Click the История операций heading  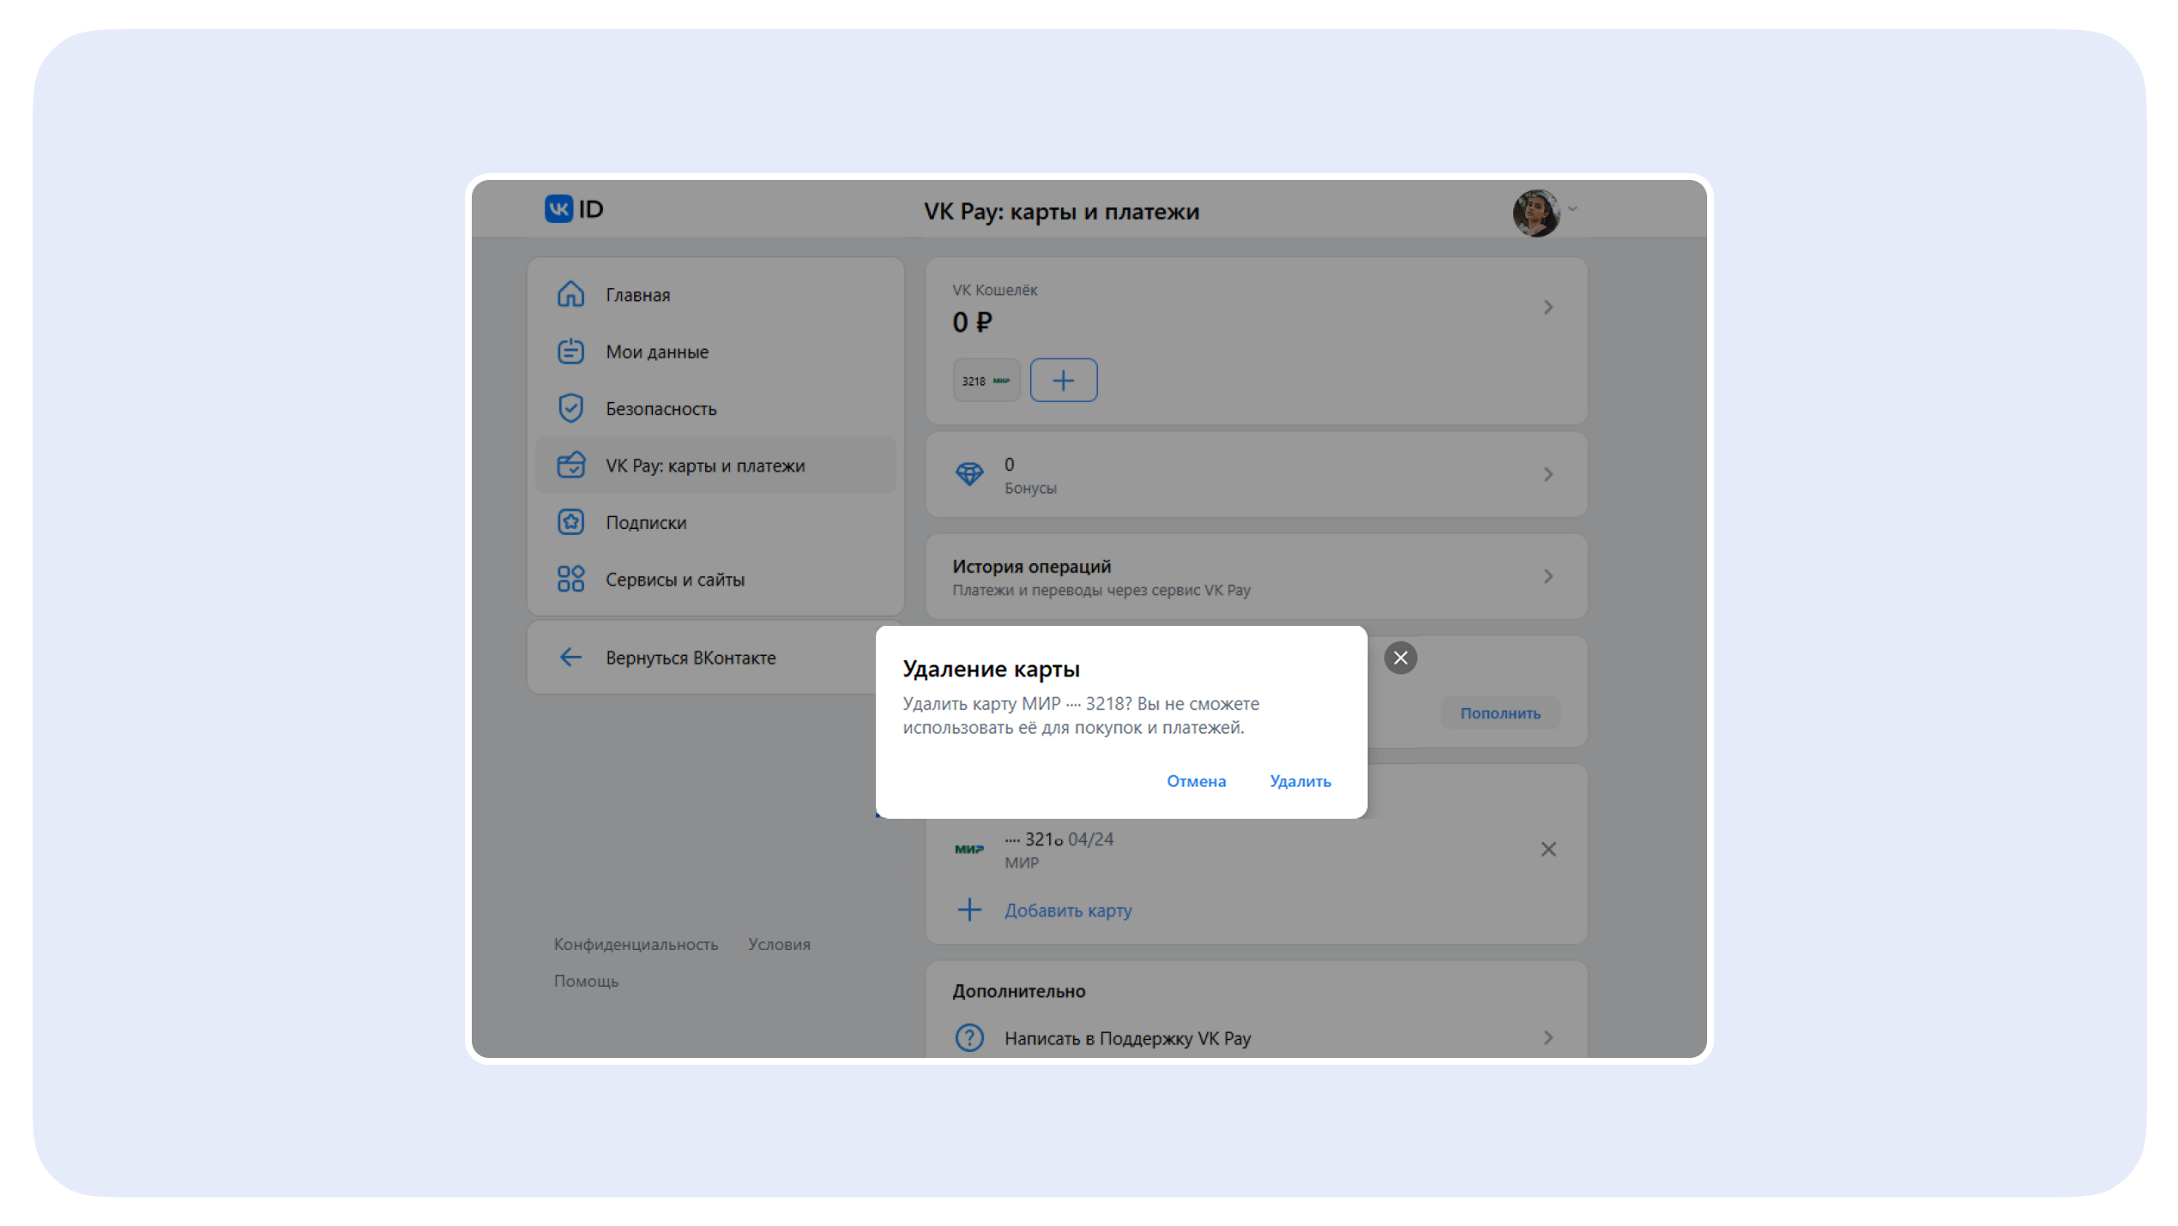[x=1031, y=566]
